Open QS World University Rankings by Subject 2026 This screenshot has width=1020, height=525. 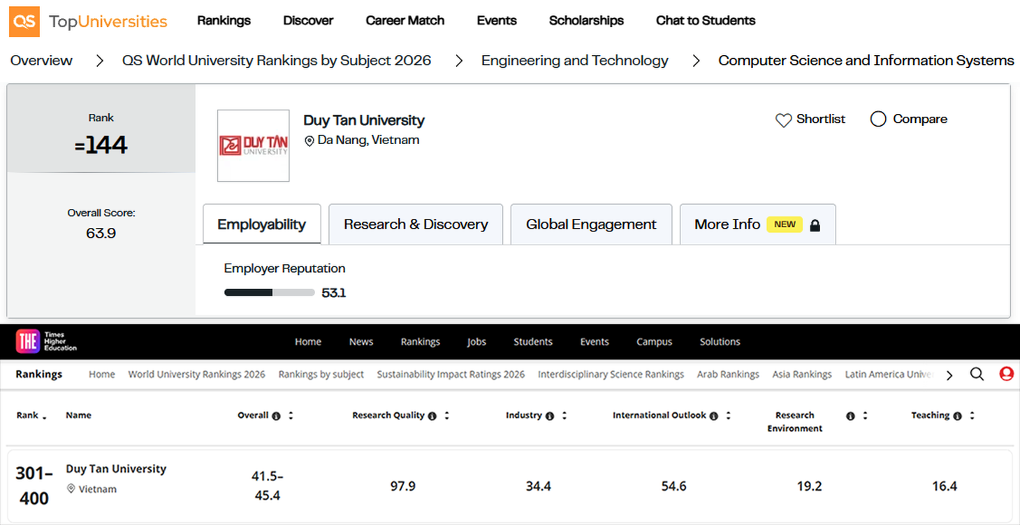[x=277, y=61]
